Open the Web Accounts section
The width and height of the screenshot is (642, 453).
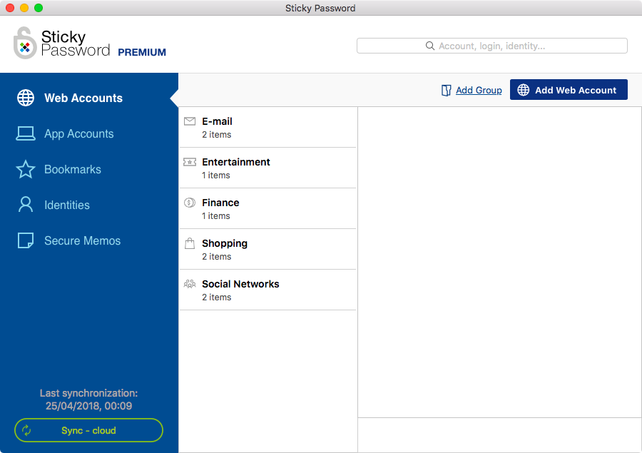point(89,98)
